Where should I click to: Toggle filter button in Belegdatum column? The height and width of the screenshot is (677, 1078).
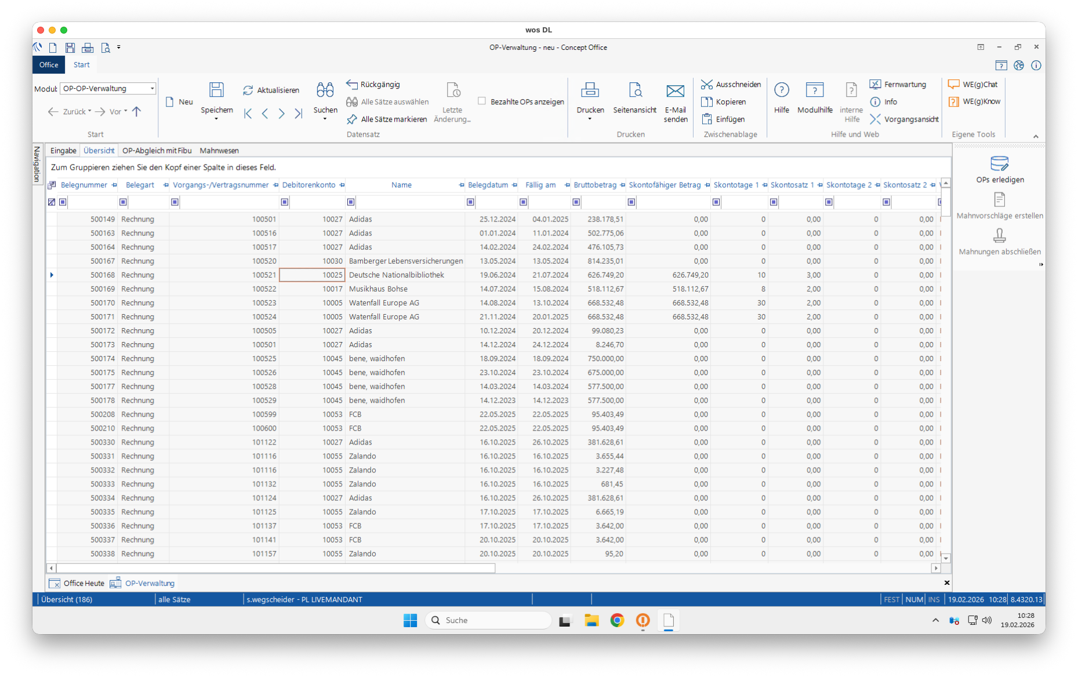click(x=470, y=202)
